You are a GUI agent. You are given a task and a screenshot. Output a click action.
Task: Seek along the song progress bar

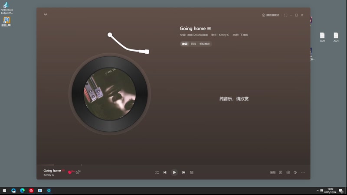[173, 165]
